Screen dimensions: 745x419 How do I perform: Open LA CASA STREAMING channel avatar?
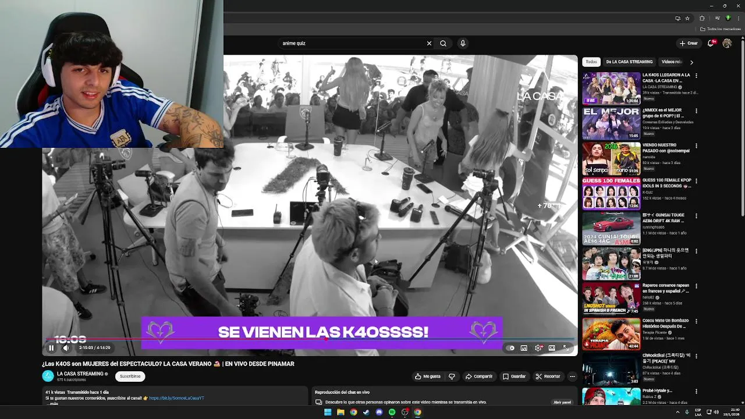pos(48,376)
